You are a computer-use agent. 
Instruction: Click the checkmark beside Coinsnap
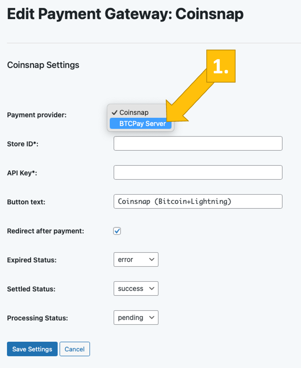point(115,113)
